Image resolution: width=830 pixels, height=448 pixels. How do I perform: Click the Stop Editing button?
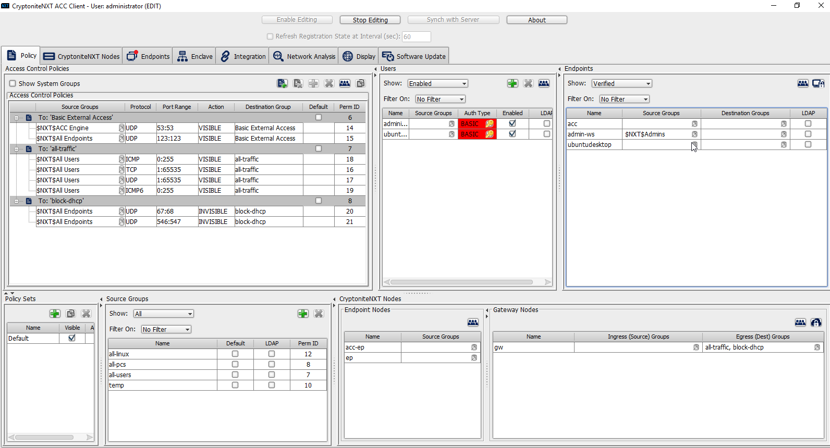(x=370, y=20)
